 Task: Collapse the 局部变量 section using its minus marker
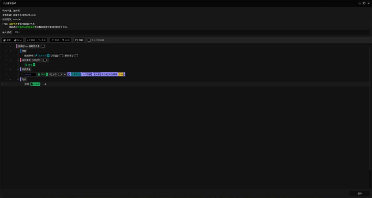[18, 69]
